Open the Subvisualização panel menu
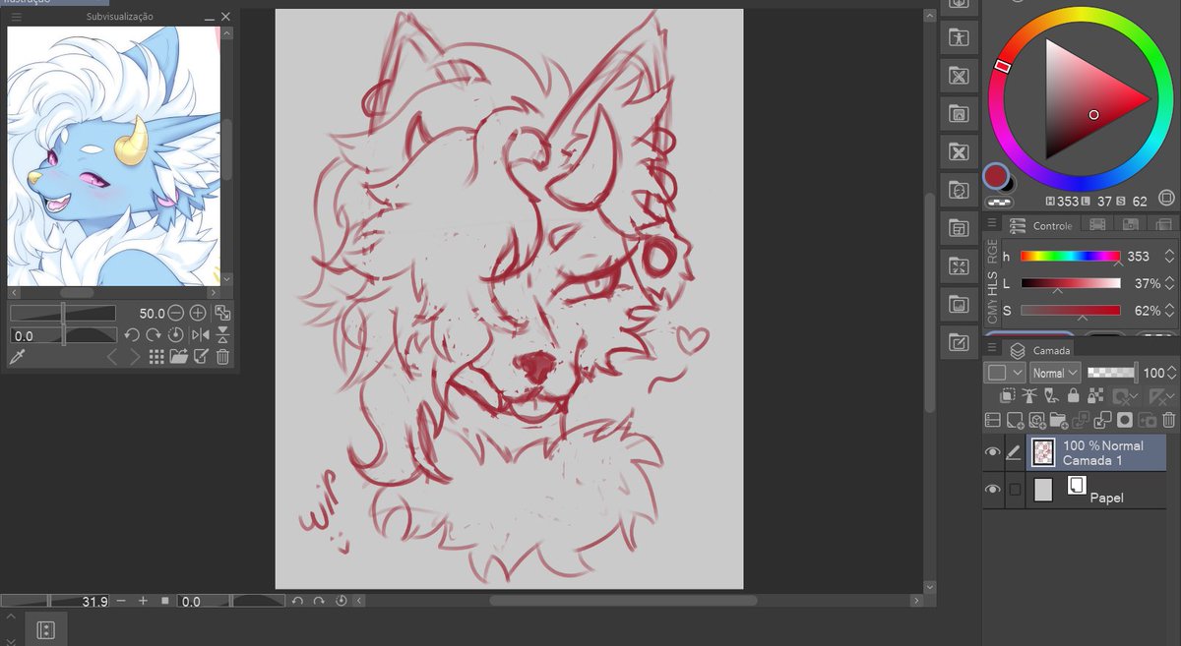The width and height of the screenshot is (1181, 646). pyautogui.click(x=16, y=17)
